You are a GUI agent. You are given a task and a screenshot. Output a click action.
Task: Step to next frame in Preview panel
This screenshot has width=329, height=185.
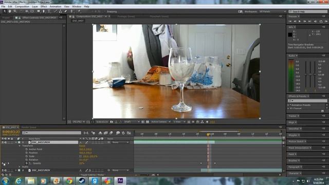point(305,22)
